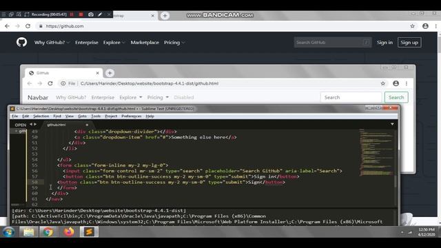Open the File menu in Sublime Text
Viewport: 441px width, 248px height.
14,116
